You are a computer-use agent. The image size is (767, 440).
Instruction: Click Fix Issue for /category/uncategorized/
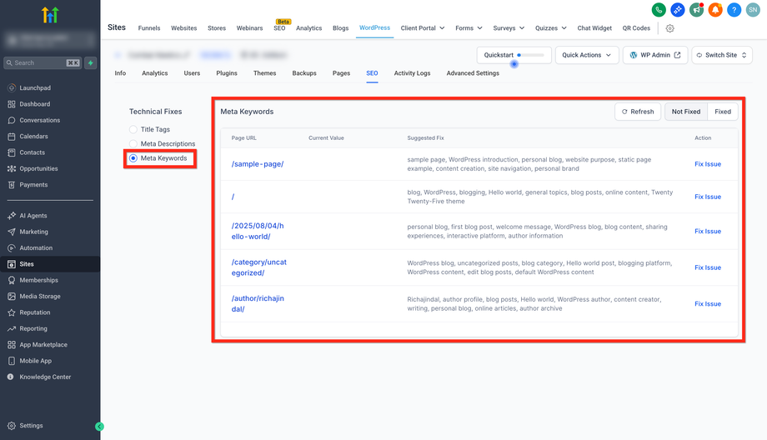click(x=707, y=267)
